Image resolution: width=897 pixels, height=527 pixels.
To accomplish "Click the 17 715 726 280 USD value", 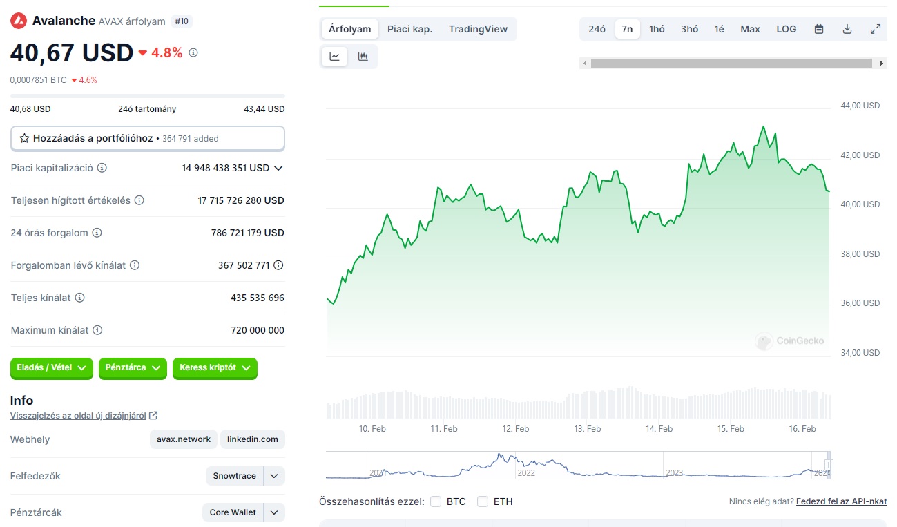I will (241, 200).
